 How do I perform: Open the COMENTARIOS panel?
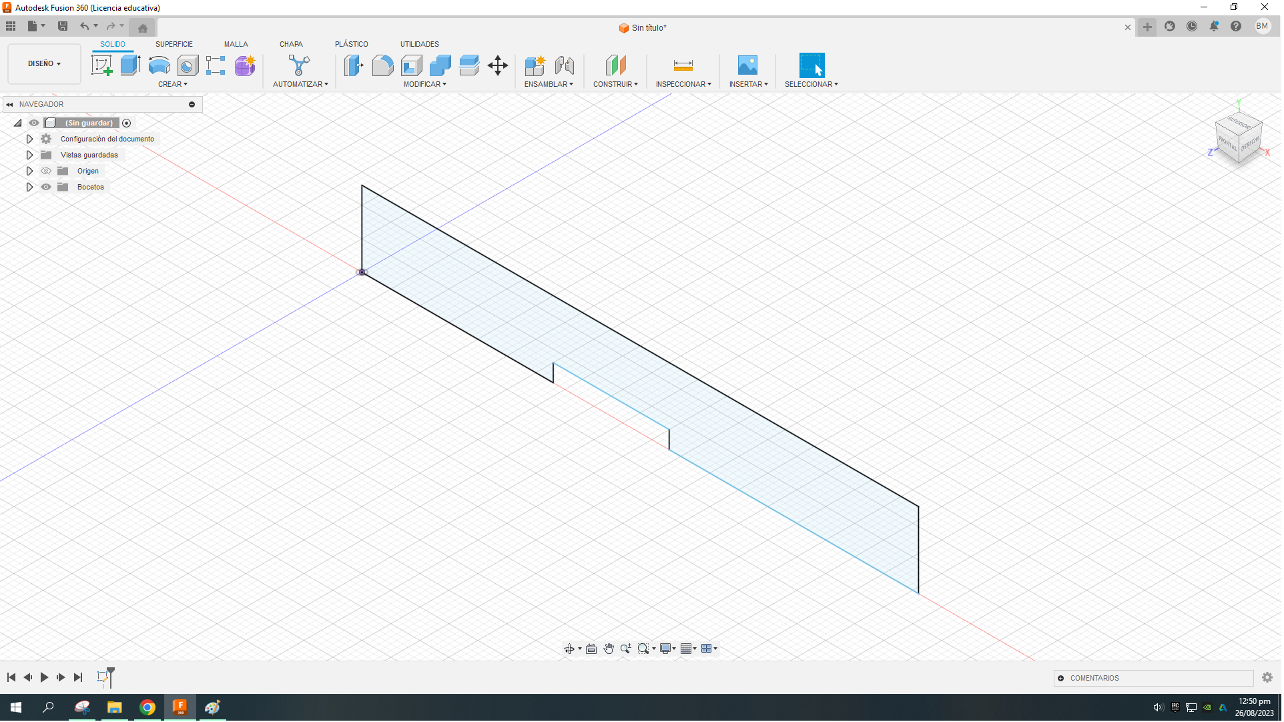[x=1094, y=678]
